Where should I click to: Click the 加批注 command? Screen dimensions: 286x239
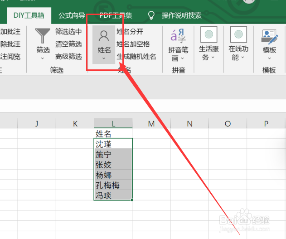coord(10,32)
